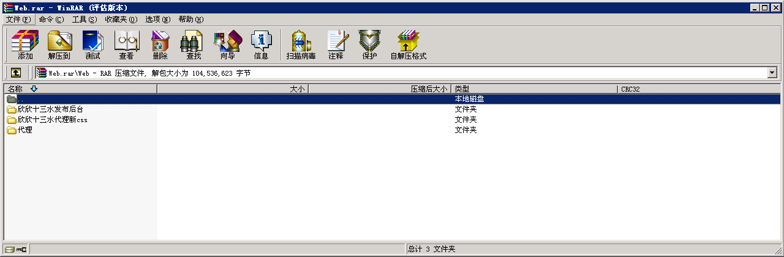Open the 工具 (Tools) menu
The width and height of the screenshot is (784, 257).
(84, 20)
